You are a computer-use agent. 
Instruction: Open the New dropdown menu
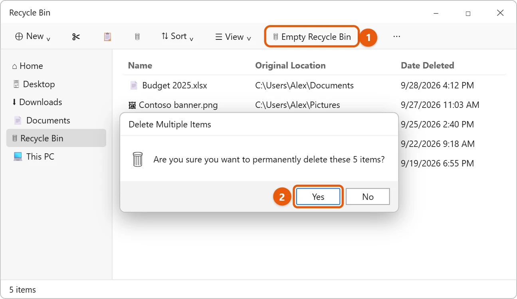[33, 37]
